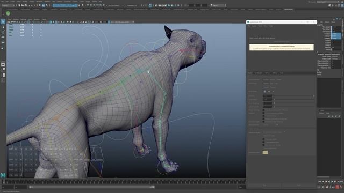Open the highlighted shelf tab at far right
Screen dimensions: 344x193
288,10
